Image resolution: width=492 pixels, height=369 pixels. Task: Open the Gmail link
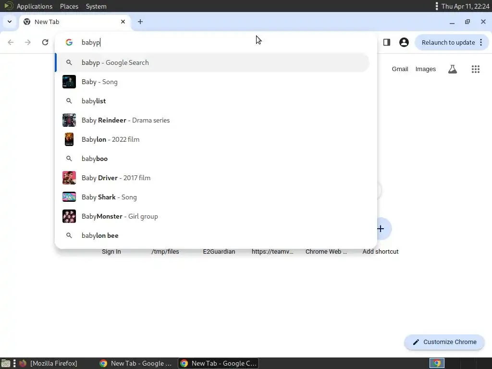tap(400, 69)
